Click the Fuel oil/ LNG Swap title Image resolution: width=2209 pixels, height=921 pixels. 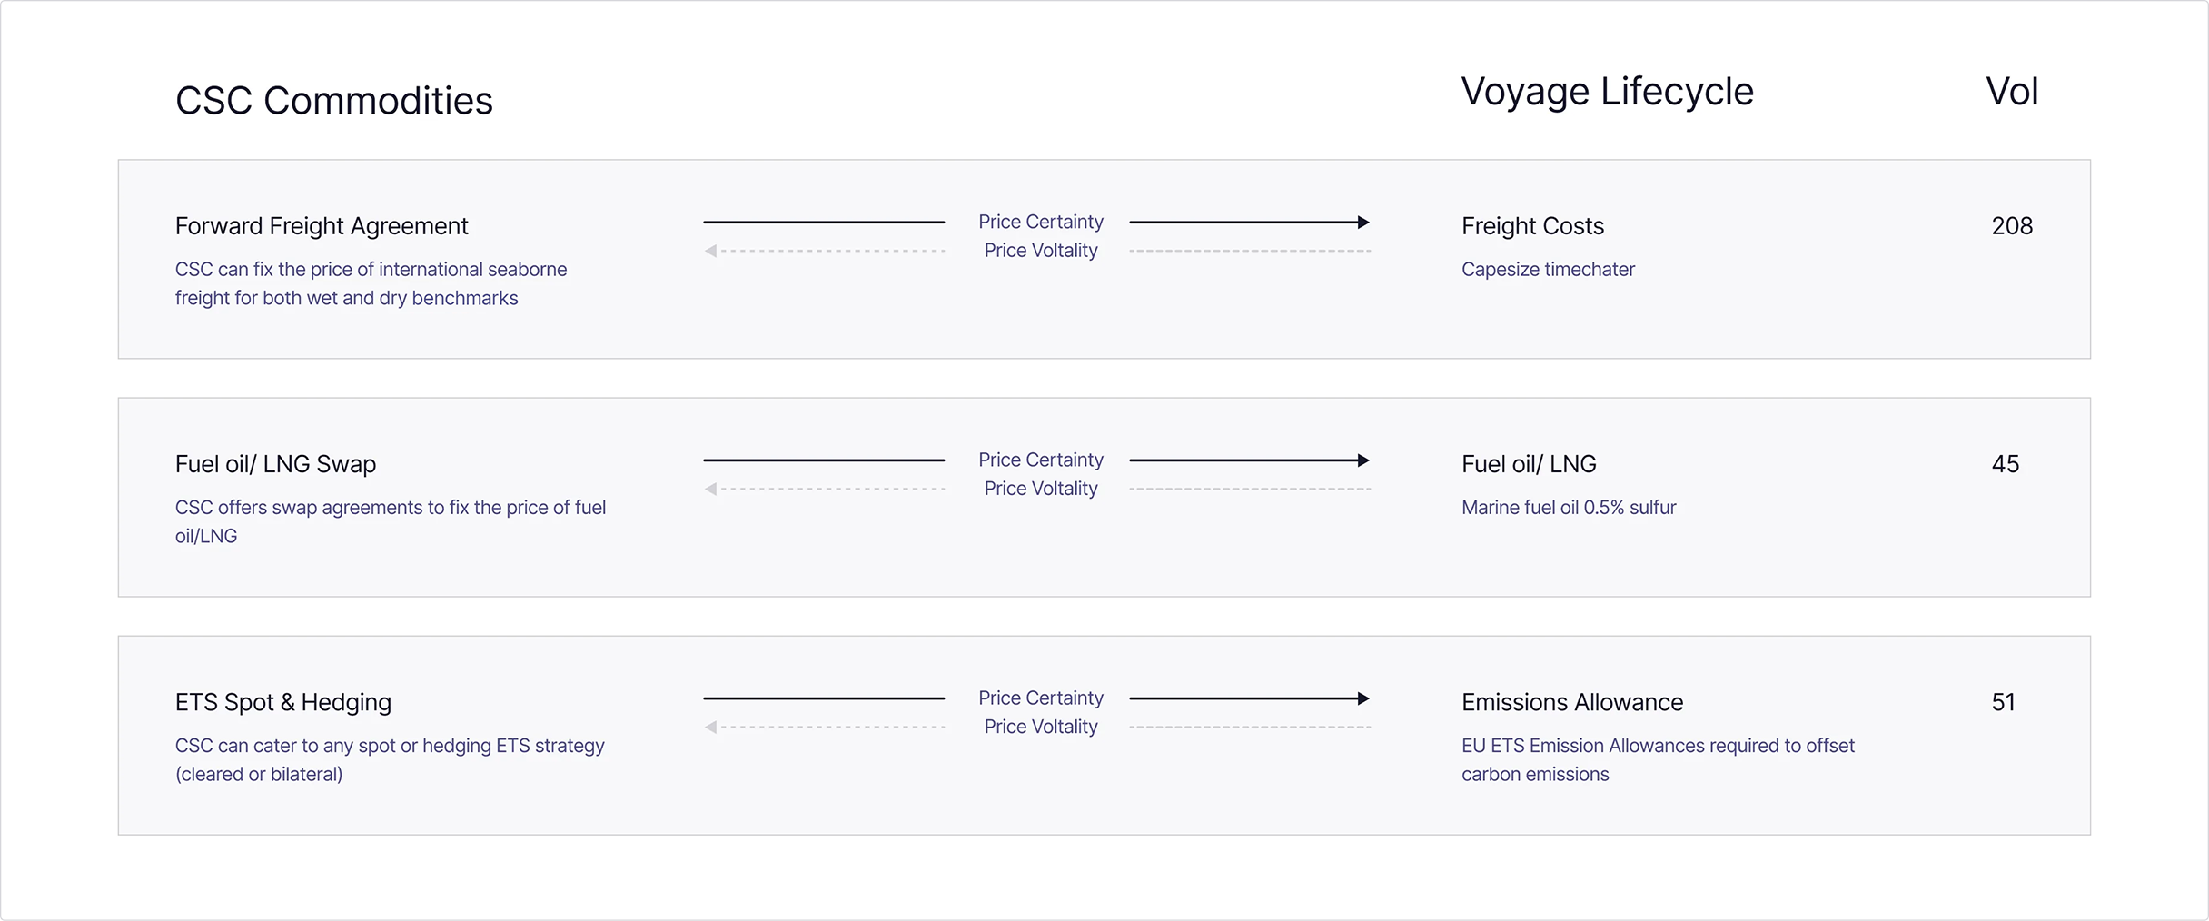tap(275, 464)
